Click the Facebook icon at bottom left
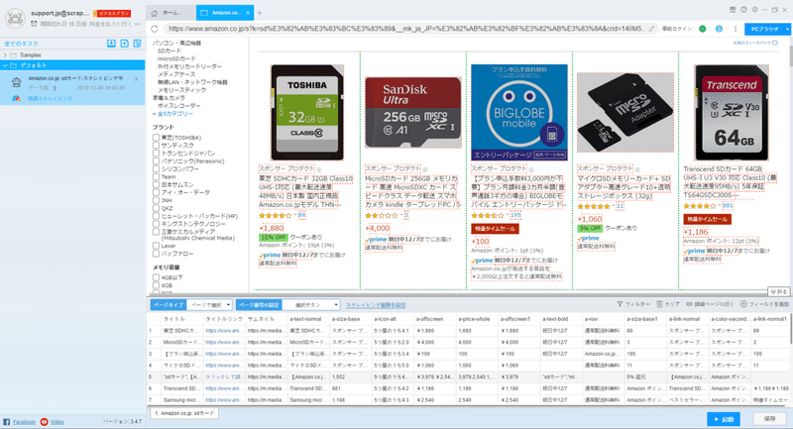 [7, 422]
